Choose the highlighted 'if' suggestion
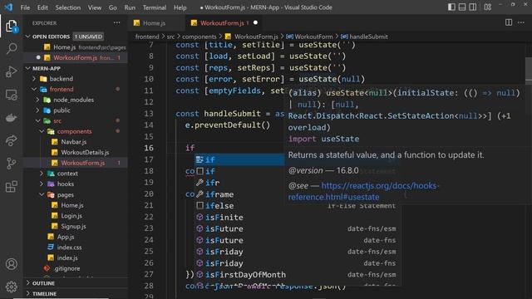 coord(239,159)
